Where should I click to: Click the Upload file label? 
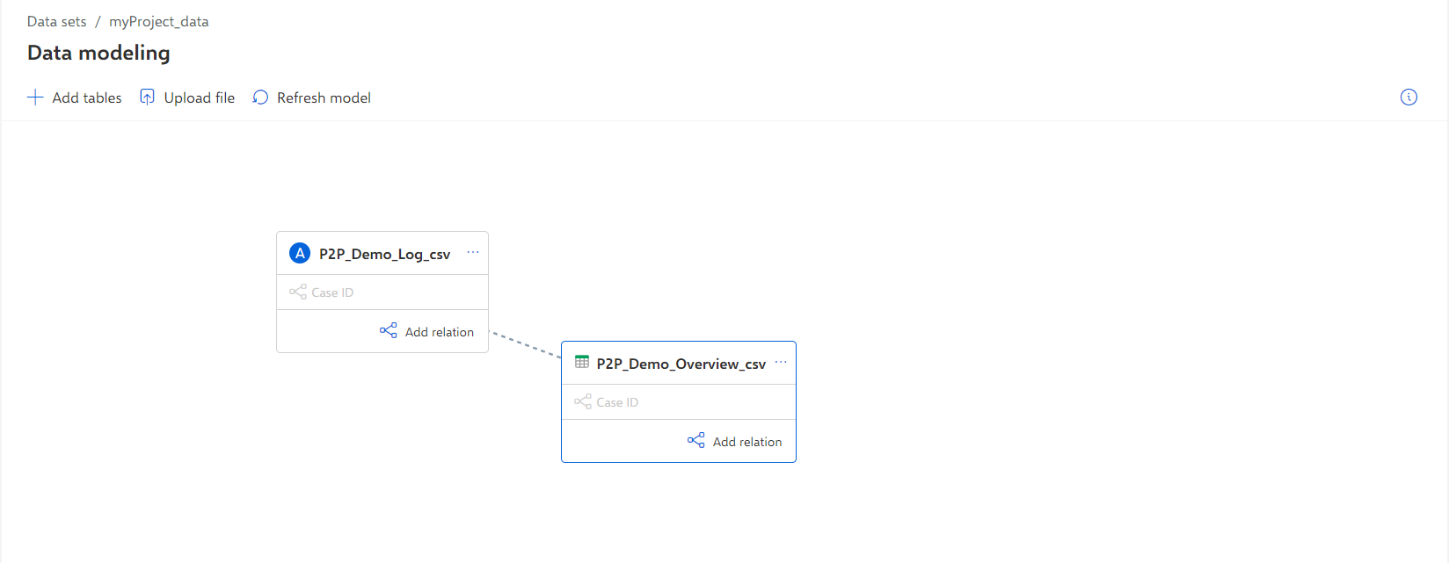tap(200, 98)
